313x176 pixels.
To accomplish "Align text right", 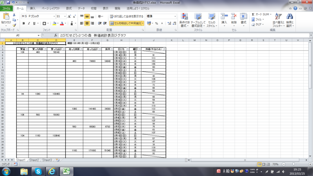I will tap(92, 23).
